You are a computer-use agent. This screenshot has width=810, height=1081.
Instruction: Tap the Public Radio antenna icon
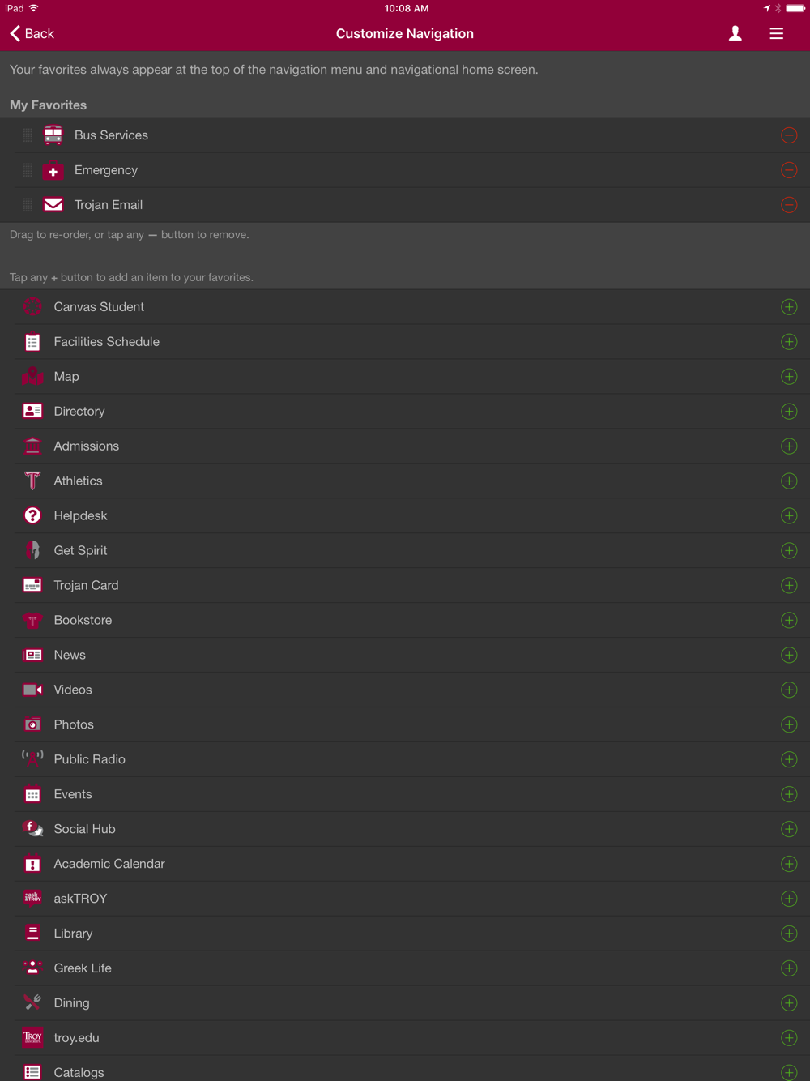(x=32, y=759)
